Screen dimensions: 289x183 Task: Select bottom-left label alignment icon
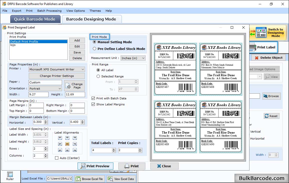[60, 150]
